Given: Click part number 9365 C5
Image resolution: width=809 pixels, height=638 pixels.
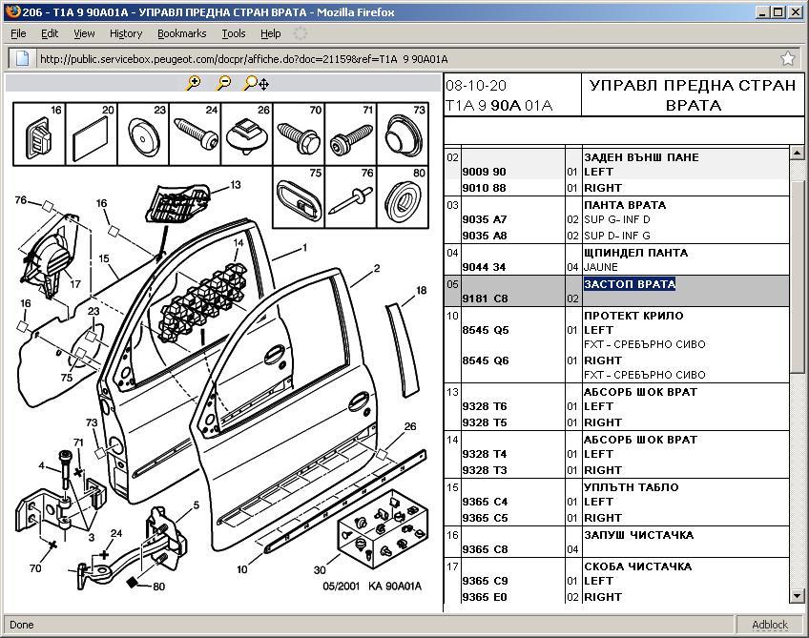Looking at the screenshot, I should 485,518.
